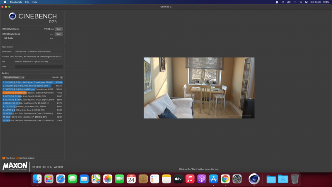Select ranking row AMD Ryzen 7 1700X
This screenshot has height=187, width=332.
(x=32, y=100)
